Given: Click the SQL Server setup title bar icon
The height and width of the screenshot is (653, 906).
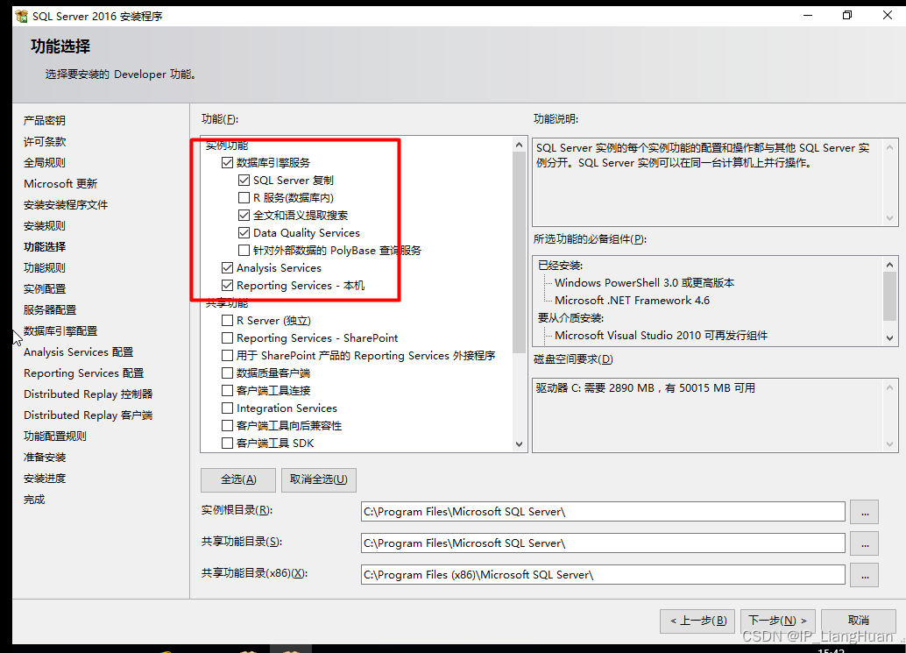Looking at the screenshot, I should point(21,16).
